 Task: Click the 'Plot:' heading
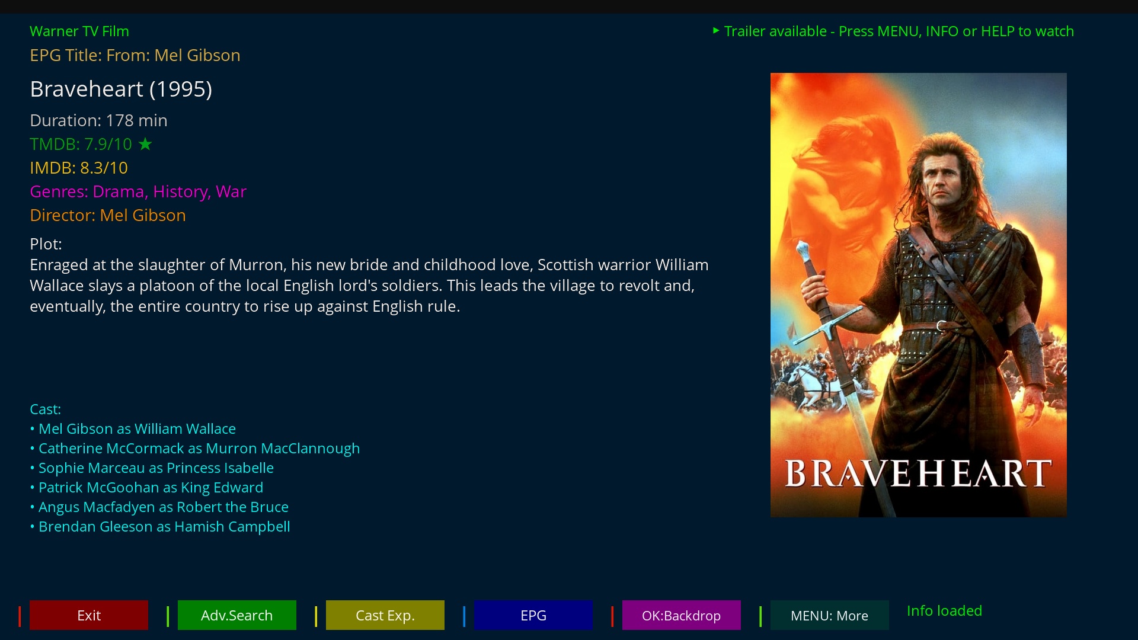(46, 244)
